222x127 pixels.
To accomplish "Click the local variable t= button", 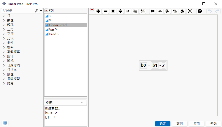I will point(153,11).
